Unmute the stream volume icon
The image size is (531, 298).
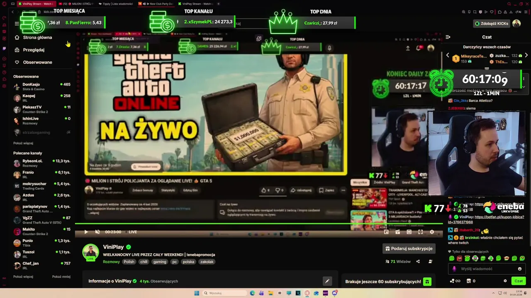coord(97,232)
